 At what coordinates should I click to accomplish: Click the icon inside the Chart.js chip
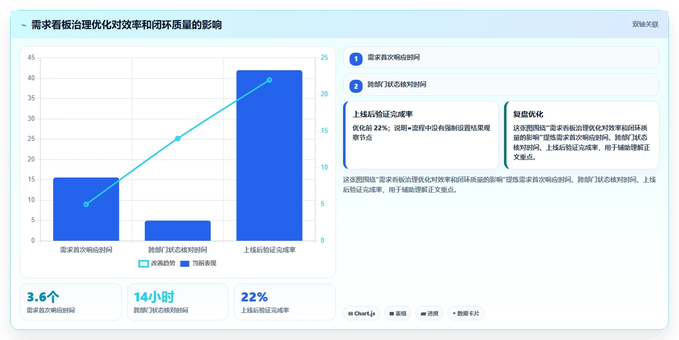pos(351,313)
